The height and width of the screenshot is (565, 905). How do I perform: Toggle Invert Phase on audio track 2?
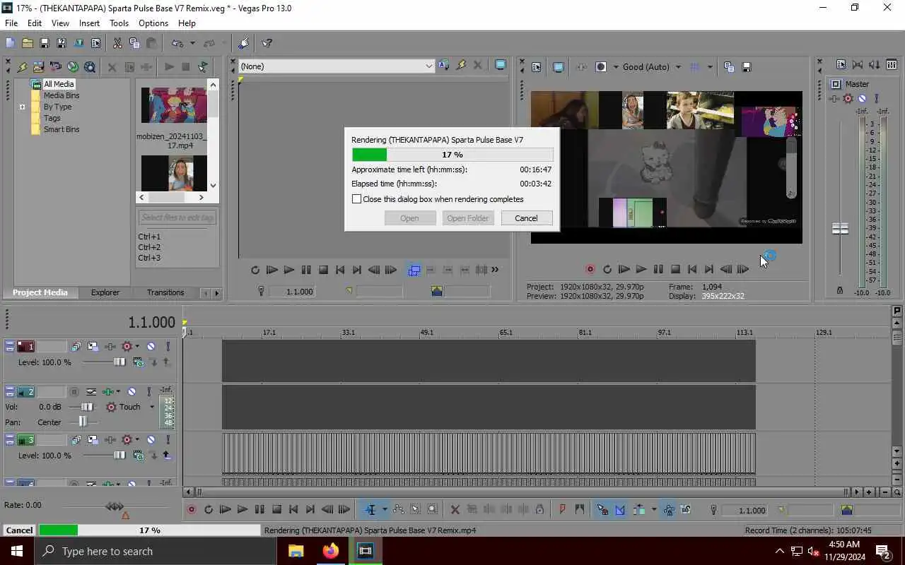click(92, 391)
